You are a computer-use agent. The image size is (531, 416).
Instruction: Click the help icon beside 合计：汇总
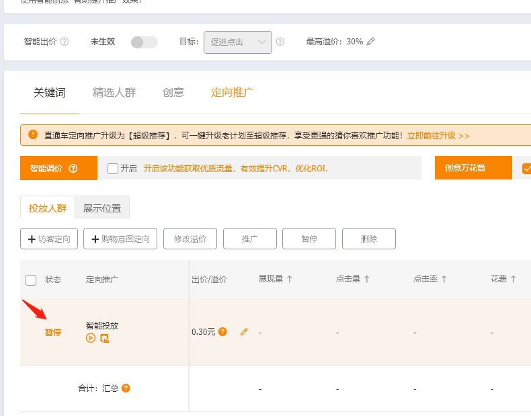pyautogui.click(x=126, y=388)
